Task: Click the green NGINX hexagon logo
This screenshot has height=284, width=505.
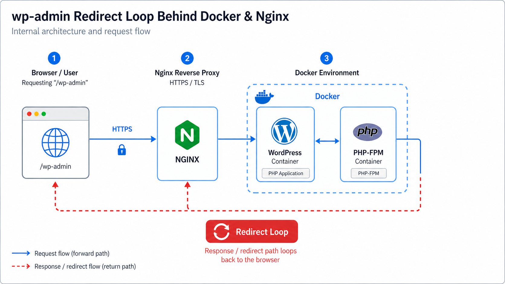Action: click(187, 135)
